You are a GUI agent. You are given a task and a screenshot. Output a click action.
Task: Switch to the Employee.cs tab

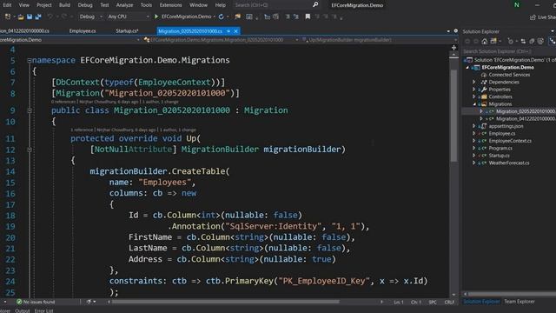pos(83,31)
